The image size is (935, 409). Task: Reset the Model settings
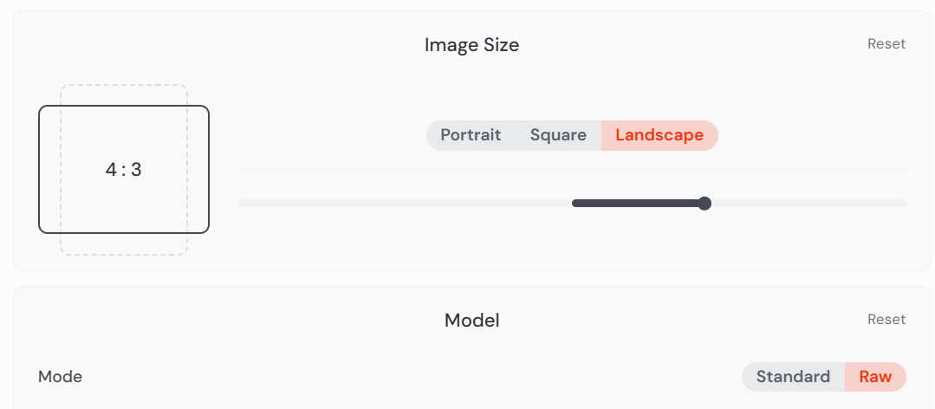click(x=886, y=320)
